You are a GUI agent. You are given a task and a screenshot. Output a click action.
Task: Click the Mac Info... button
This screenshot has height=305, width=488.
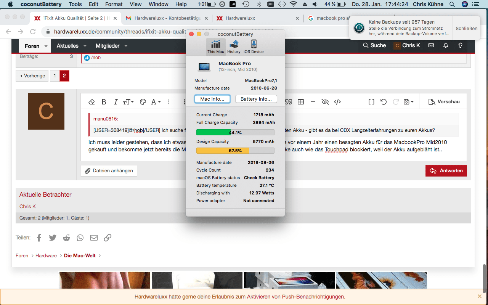[x=212, y=99]
